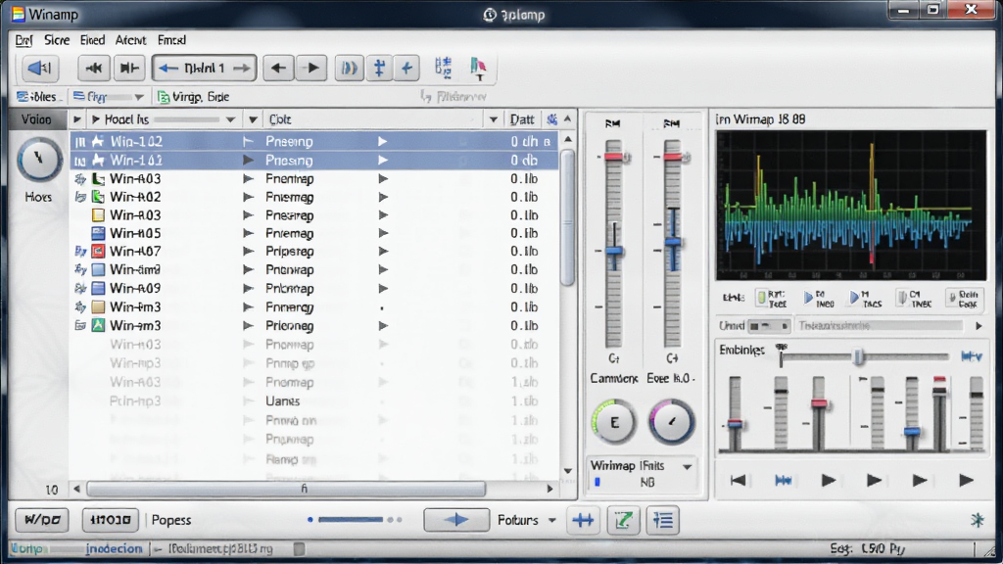Click the last play arrow at the far right under equalizer

click(x=966, y=480)
